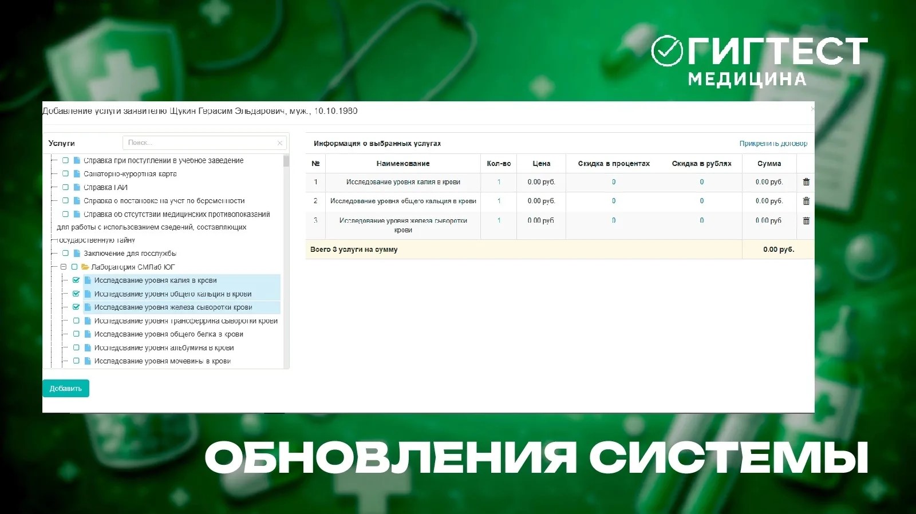
Task: Edit ruble discount for 'калия в крови' row
Action: pyautogui.click(x=702, y=182)
